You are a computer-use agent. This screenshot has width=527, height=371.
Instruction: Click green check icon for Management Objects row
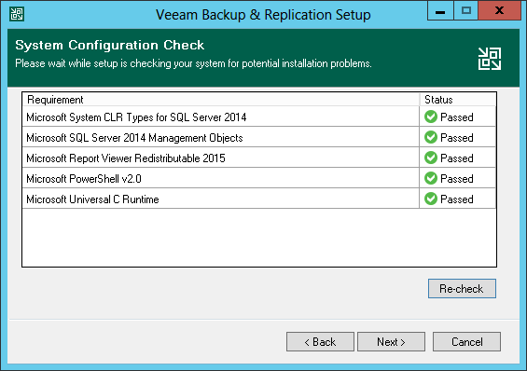click(431, 137)
